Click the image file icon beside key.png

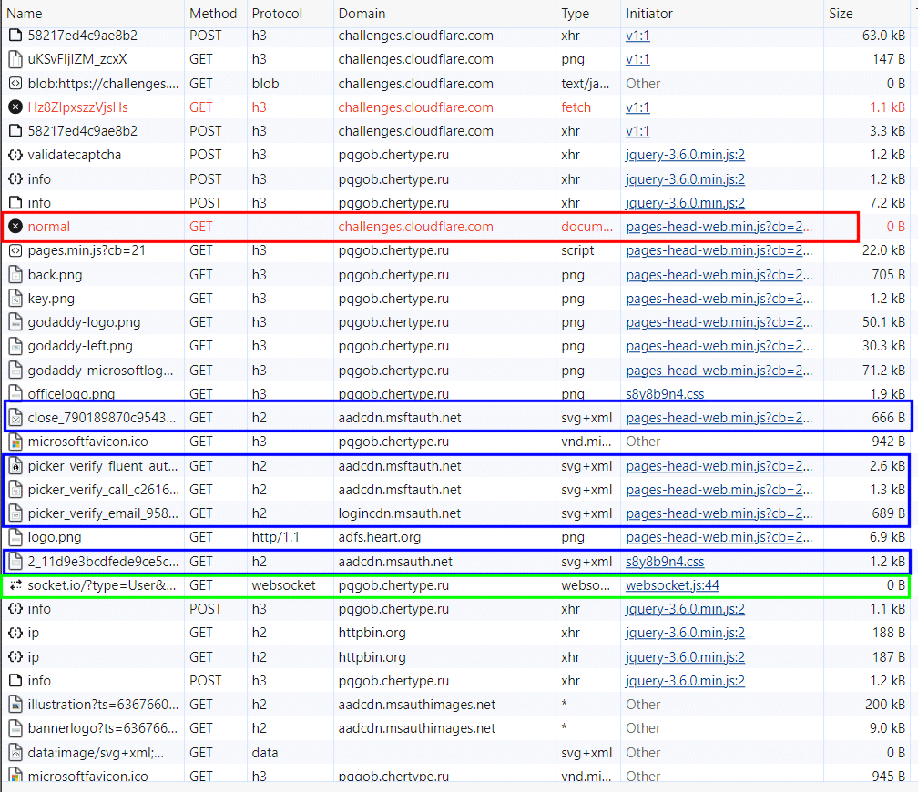pyautogui.click(x=15, y=299)
